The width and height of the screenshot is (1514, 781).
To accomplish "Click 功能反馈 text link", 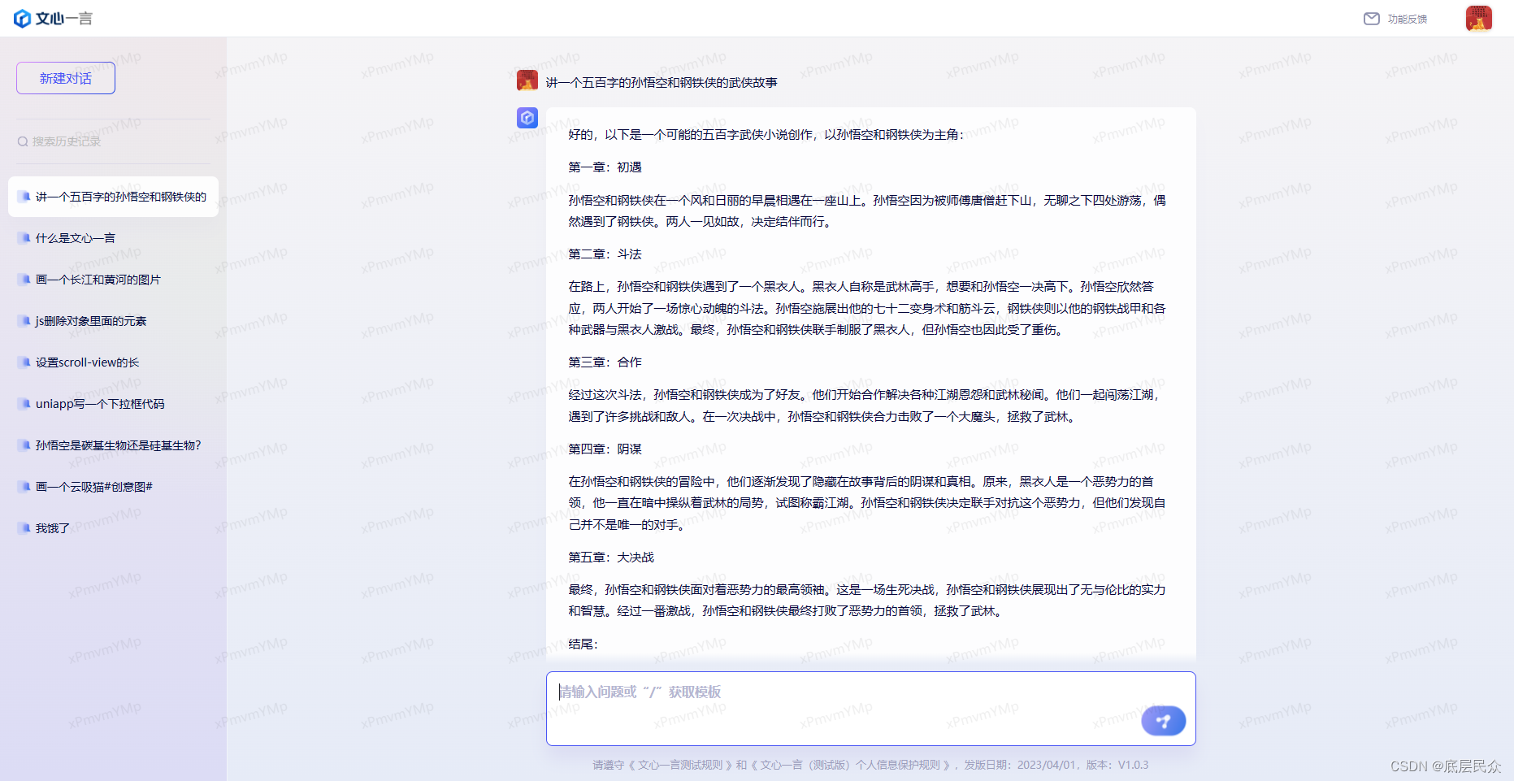I will point(1408,19).
